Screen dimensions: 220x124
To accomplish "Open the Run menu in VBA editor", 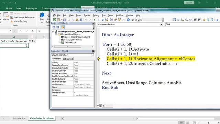I will [103, 15].
